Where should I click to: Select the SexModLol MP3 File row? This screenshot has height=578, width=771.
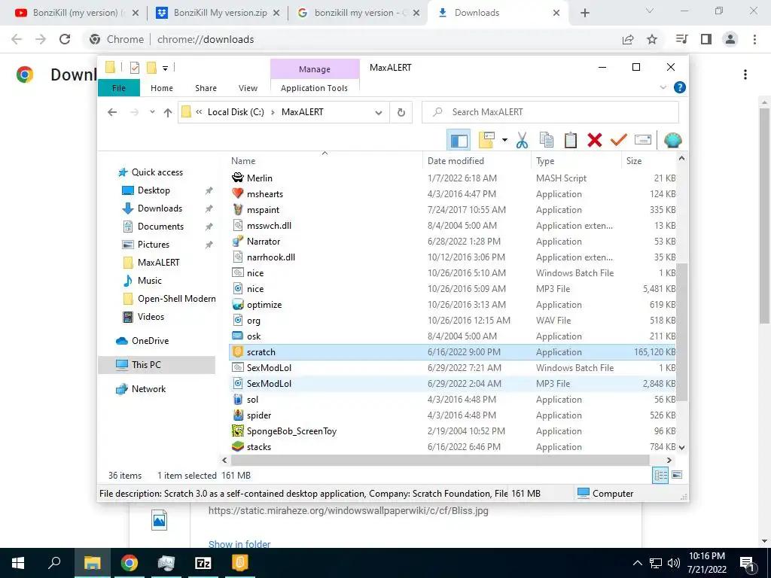point(453,383)
